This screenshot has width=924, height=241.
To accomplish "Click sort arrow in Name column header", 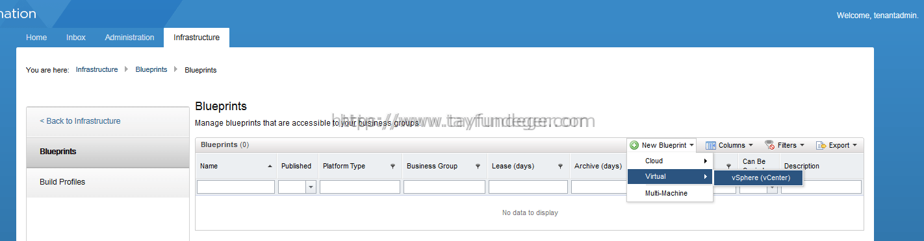I will coord(270,166).
